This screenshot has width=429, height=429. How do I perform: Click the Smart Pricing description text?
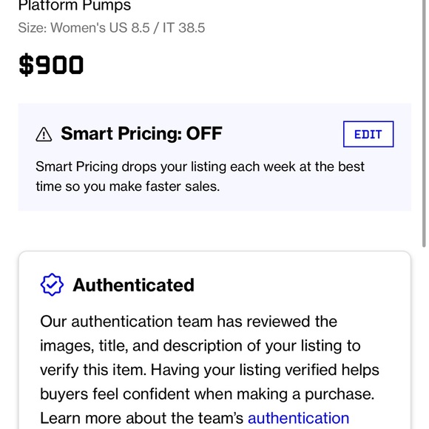200,177
